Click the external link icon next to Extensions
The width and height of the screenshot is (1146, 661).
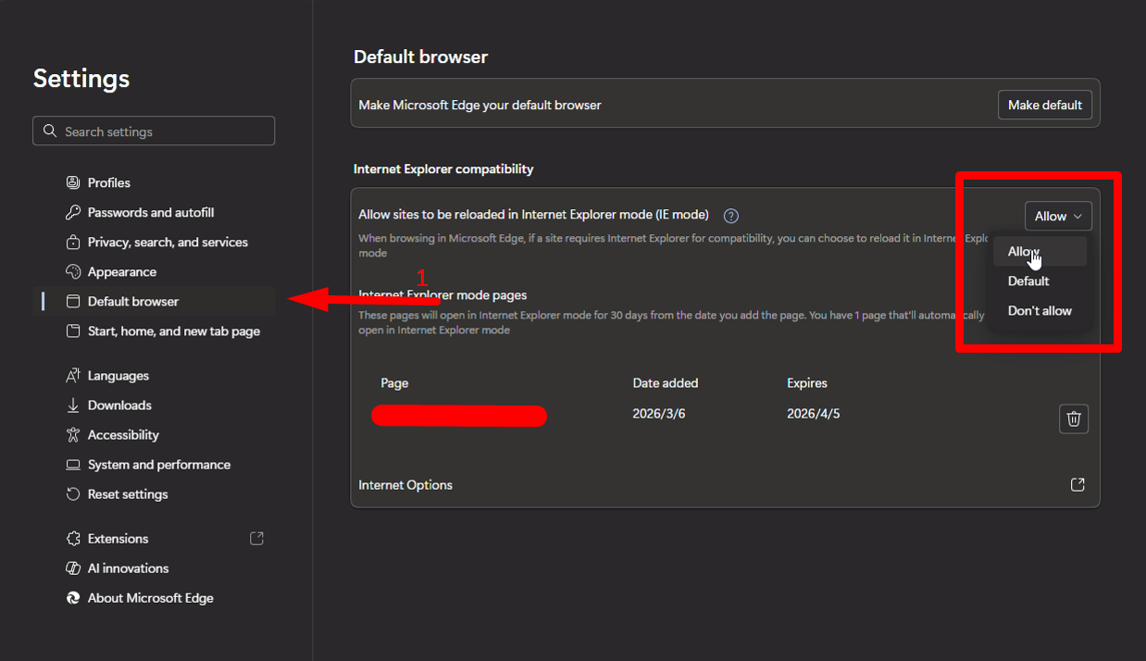click(x=257, y=538)
